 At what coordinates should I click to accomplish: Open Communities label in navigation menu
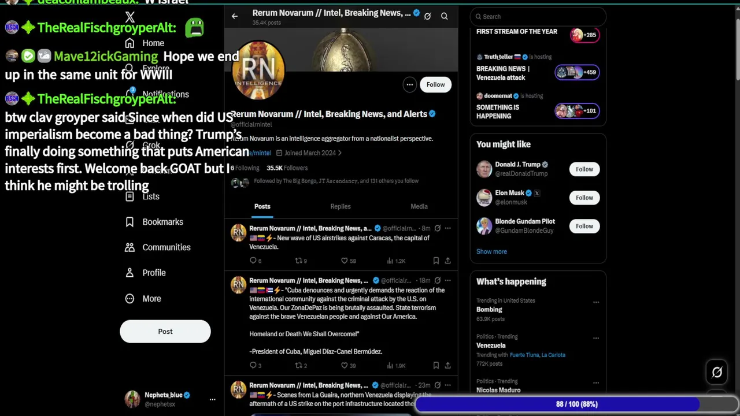click(166, 247)
